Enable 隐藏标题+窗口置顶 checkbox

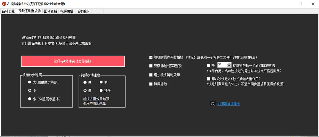[151, 66]
